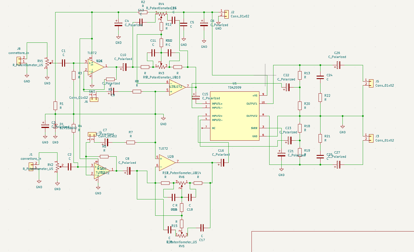Click capacitor C2 symbol
The height and width of the screenshot is (252, 414).
click(70, 167)
